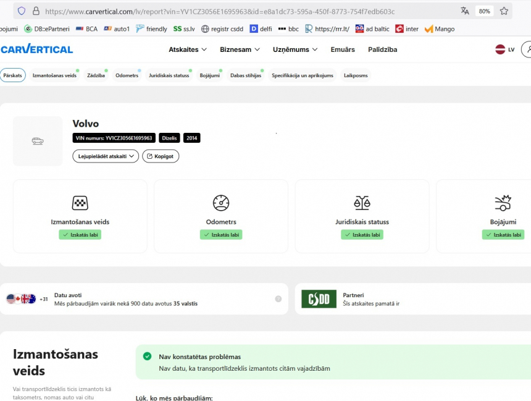Screen dimensions: 531x401
Task: Open the inter bookmark
Action: click(x=407, y=29)
